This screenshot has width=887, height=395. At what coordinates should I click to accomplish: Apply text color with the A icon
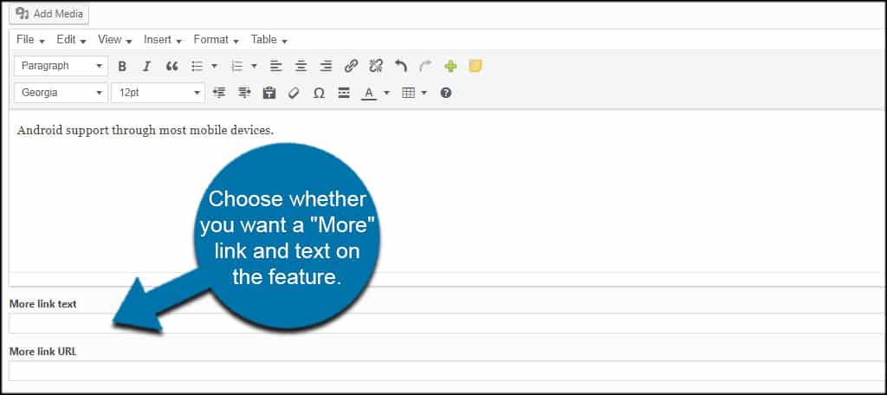(369, 93)
